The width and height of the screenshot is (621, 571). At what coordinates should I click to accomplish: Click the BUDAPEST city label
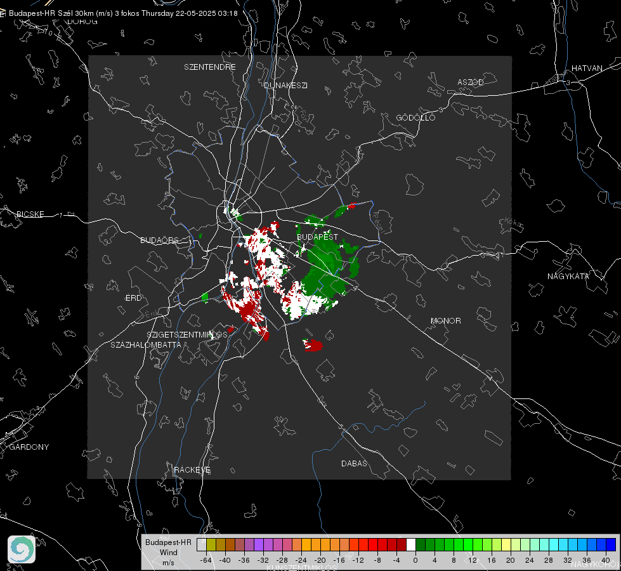pos(318,237)
